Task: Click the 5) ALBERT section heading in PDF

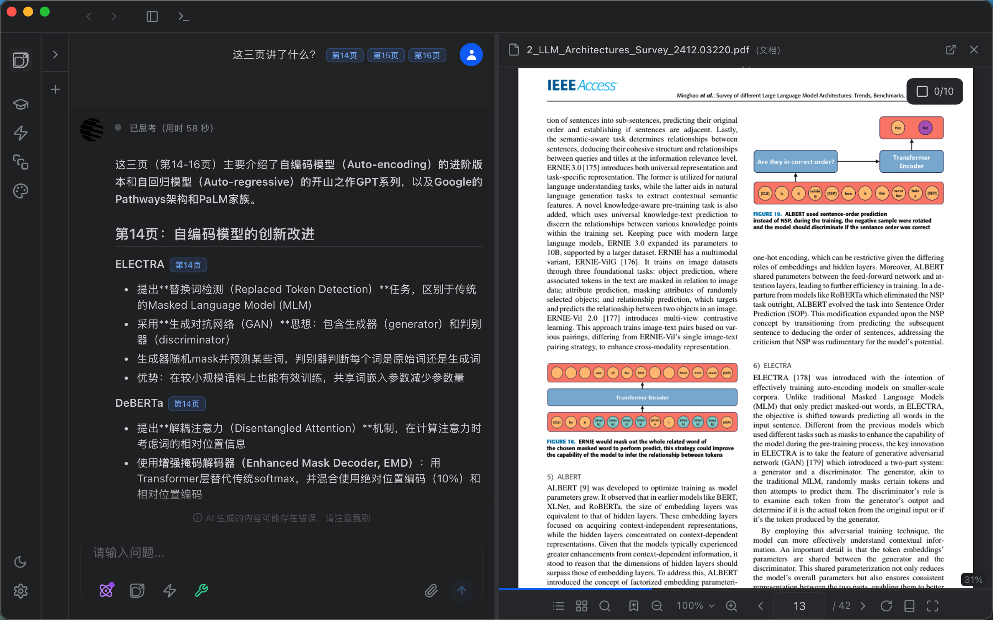Action: point(564,477)
